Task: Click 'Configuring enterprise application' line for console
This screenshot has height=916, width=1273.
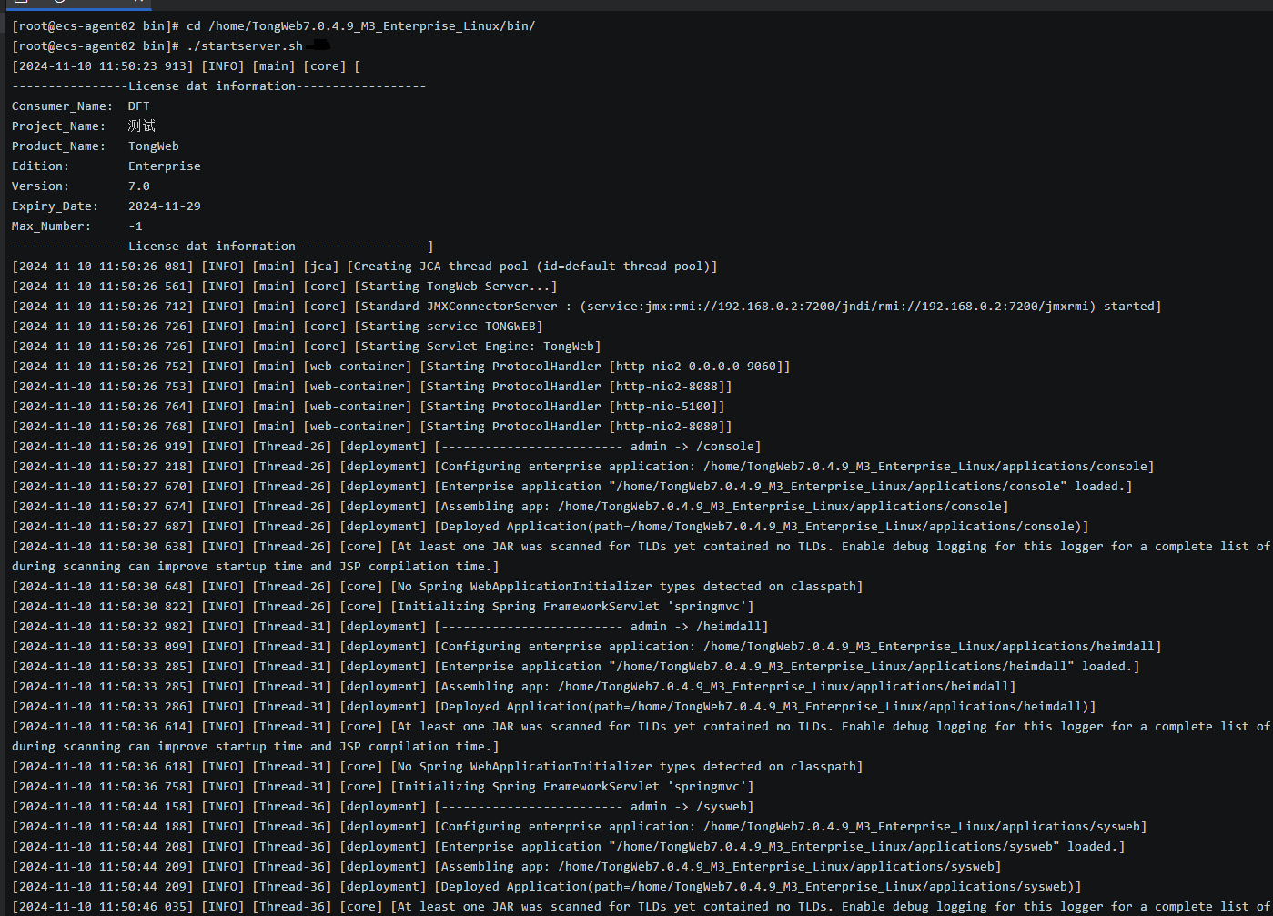Action: pyautogui.click(x=795, y=466)
